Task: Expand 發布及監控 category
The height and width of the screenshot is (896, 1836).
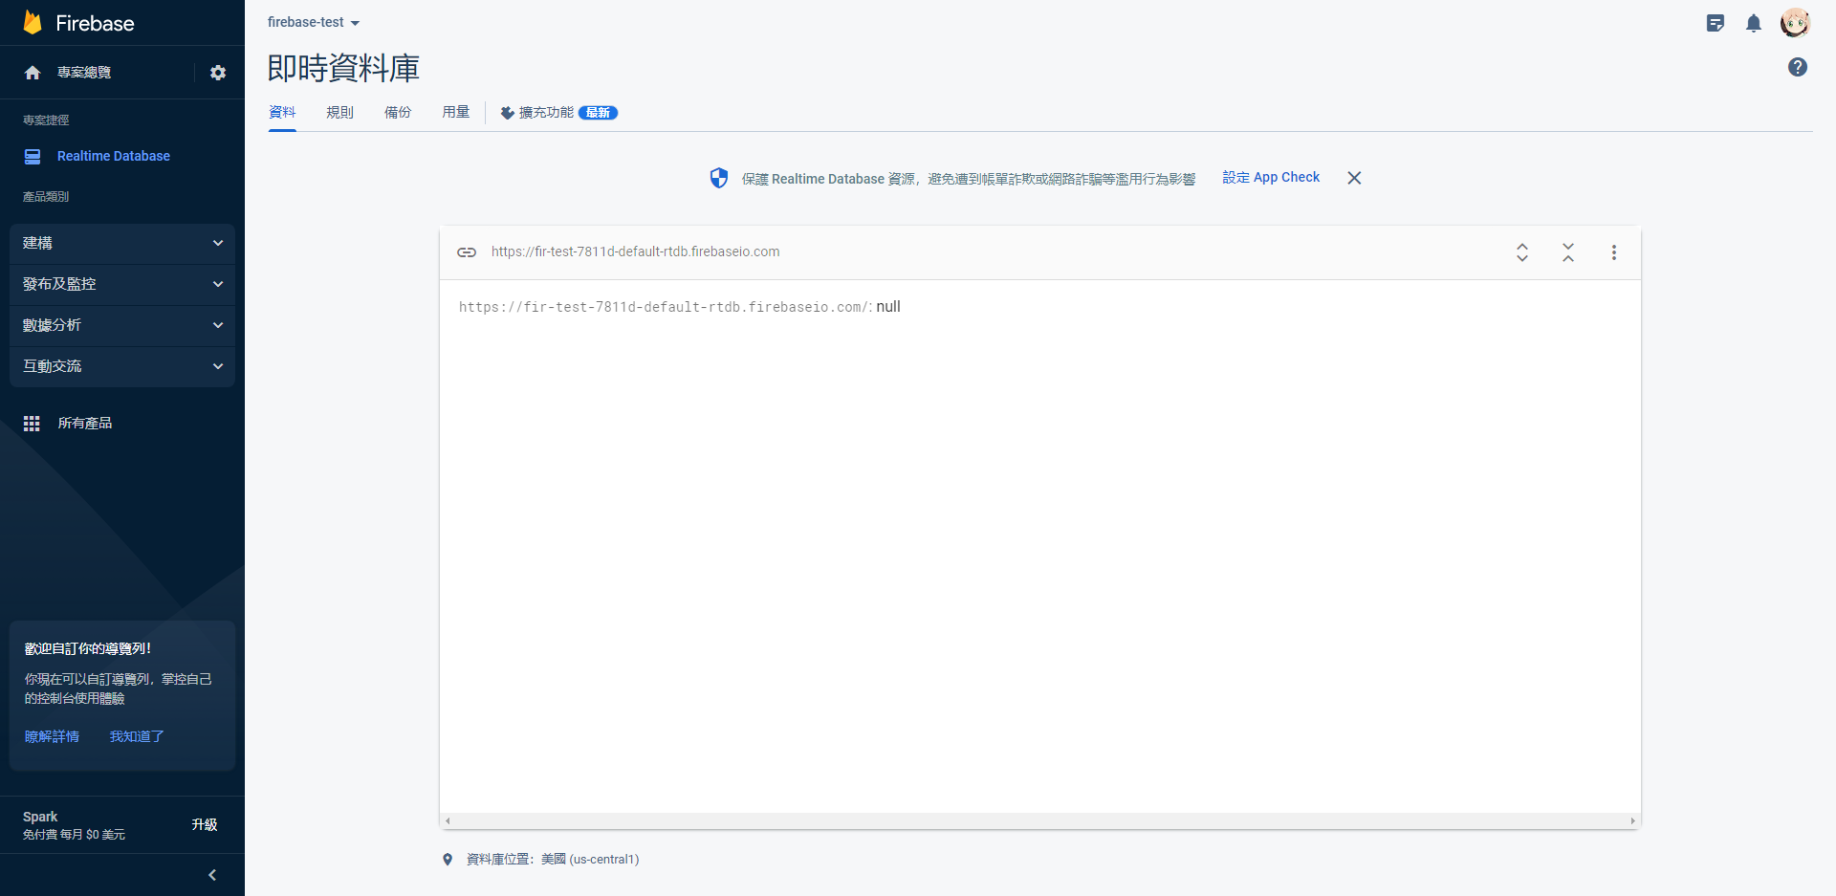Action: 122,284
